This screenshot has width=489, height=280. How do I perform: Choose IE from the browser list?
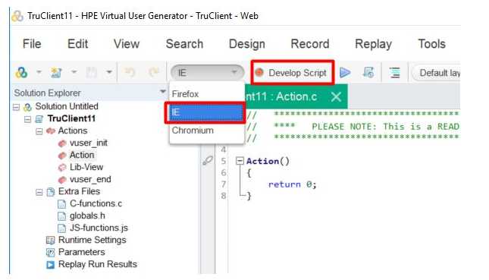coord(205,112)
